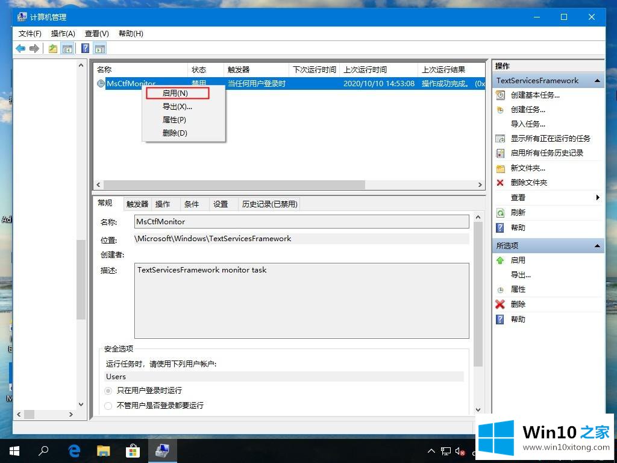Viewport: 617px width, 463px height.
Task: Click 导出... under 所选项
Action: (520, 275)
